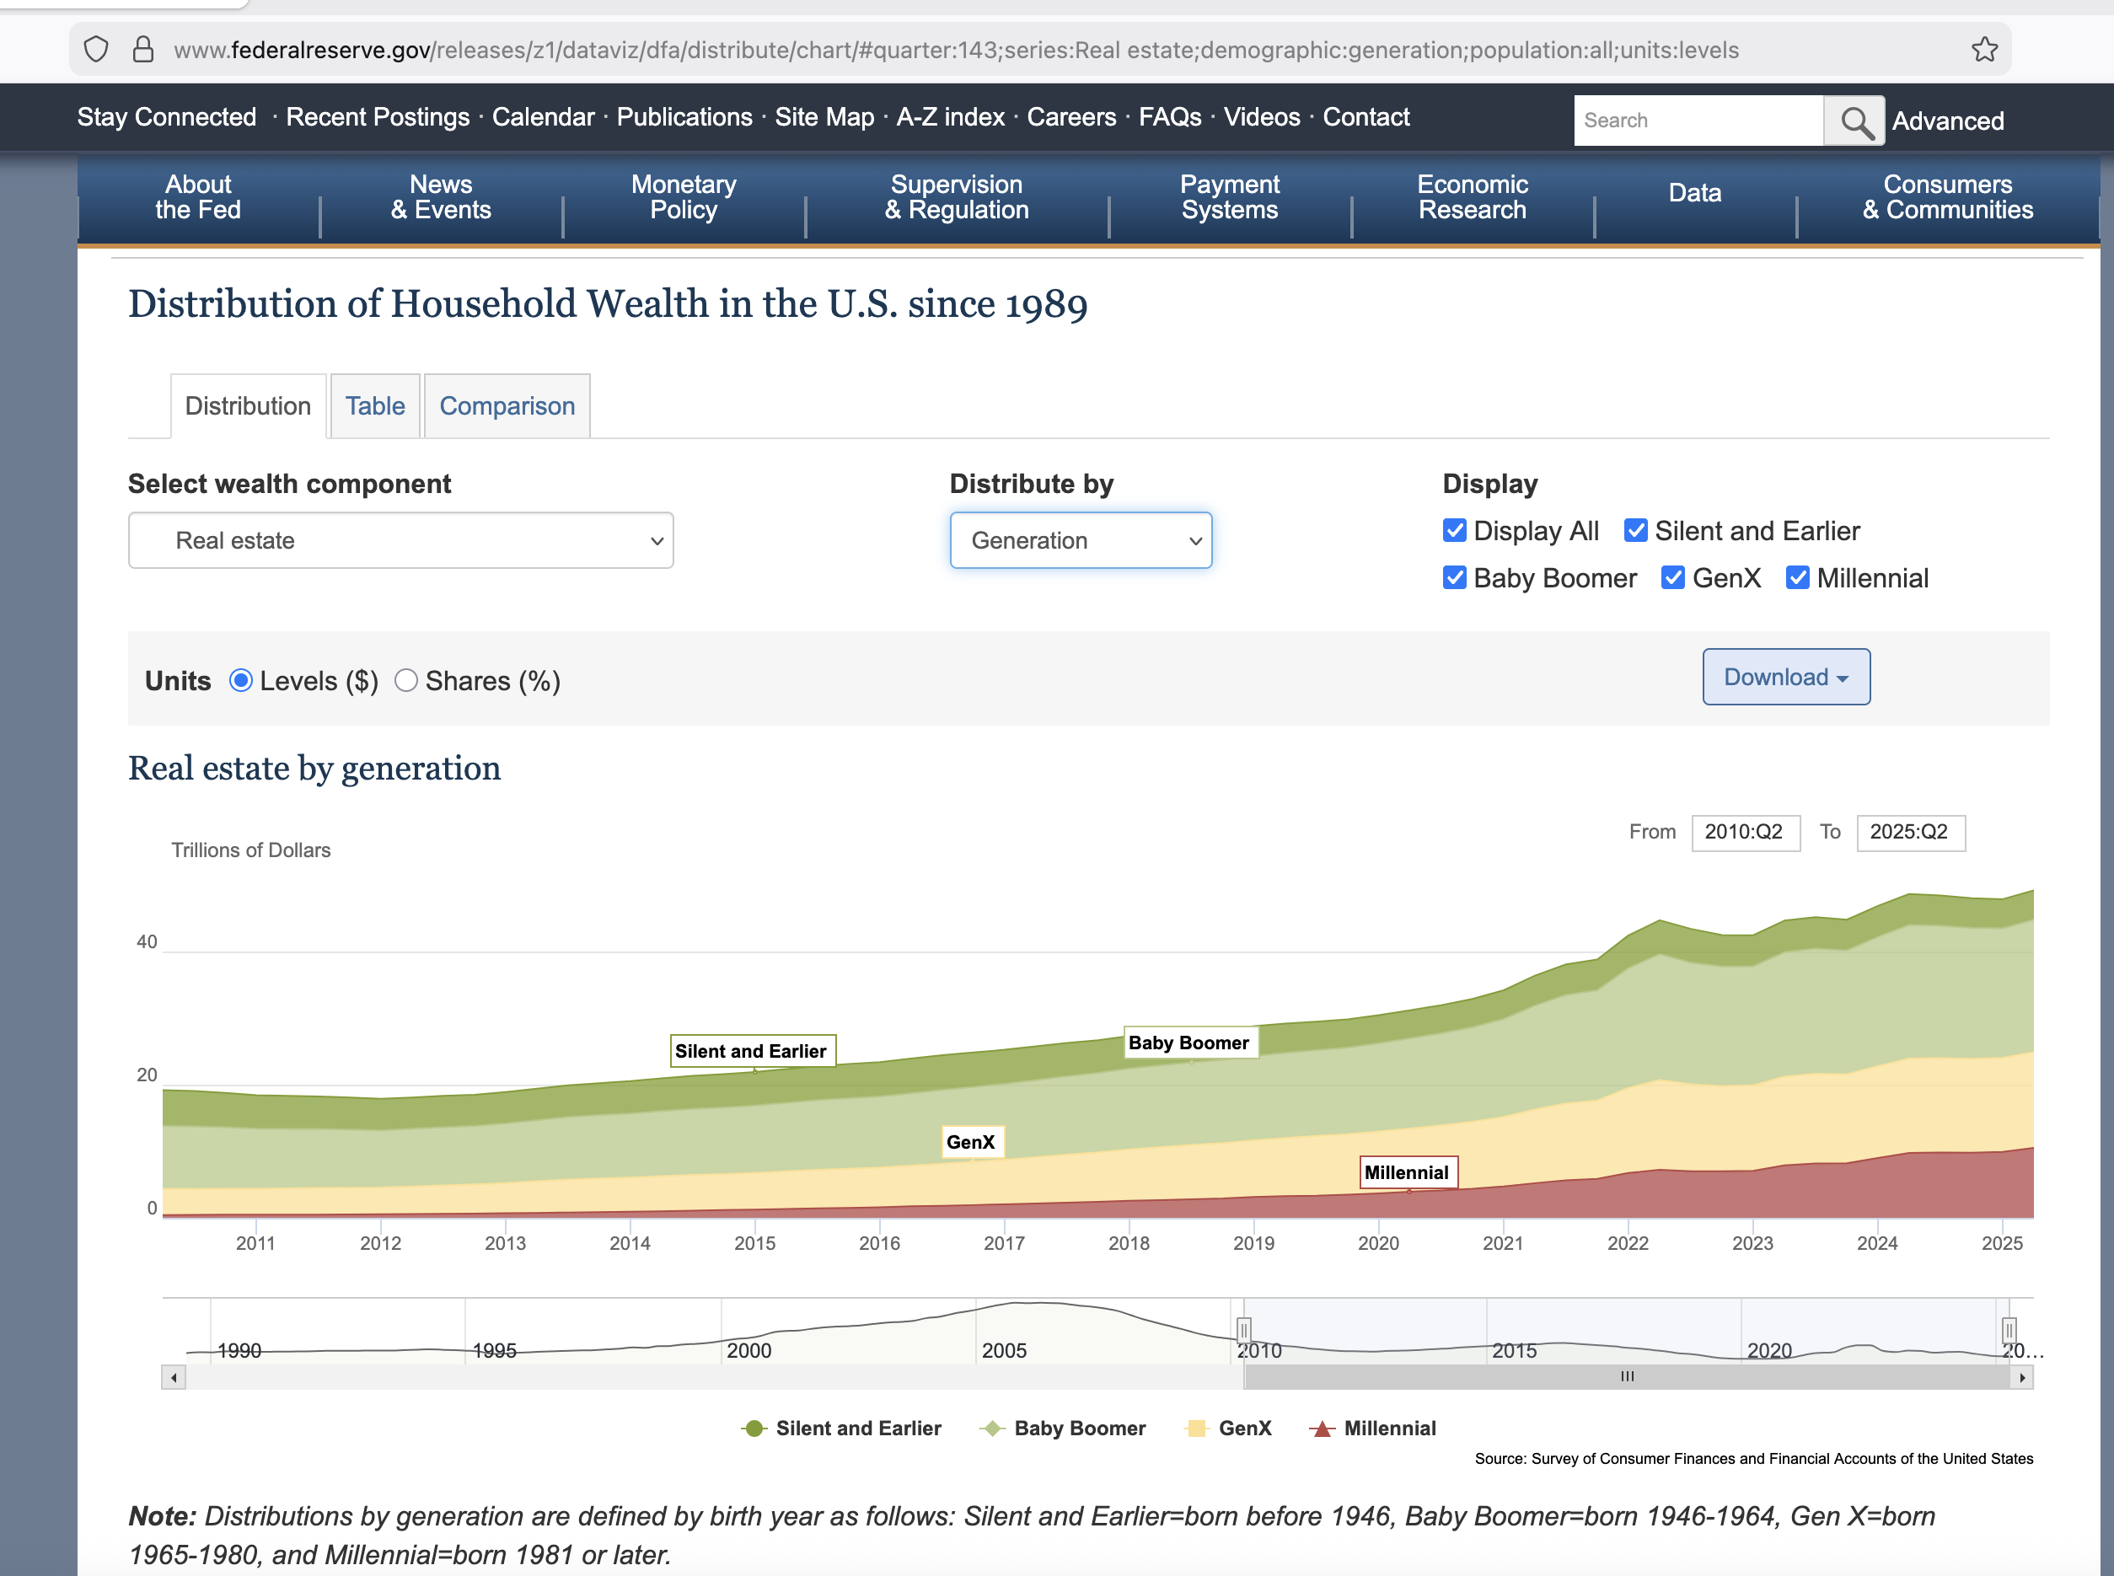Uncheck the Millennial checkbox

pos(1797,578)
